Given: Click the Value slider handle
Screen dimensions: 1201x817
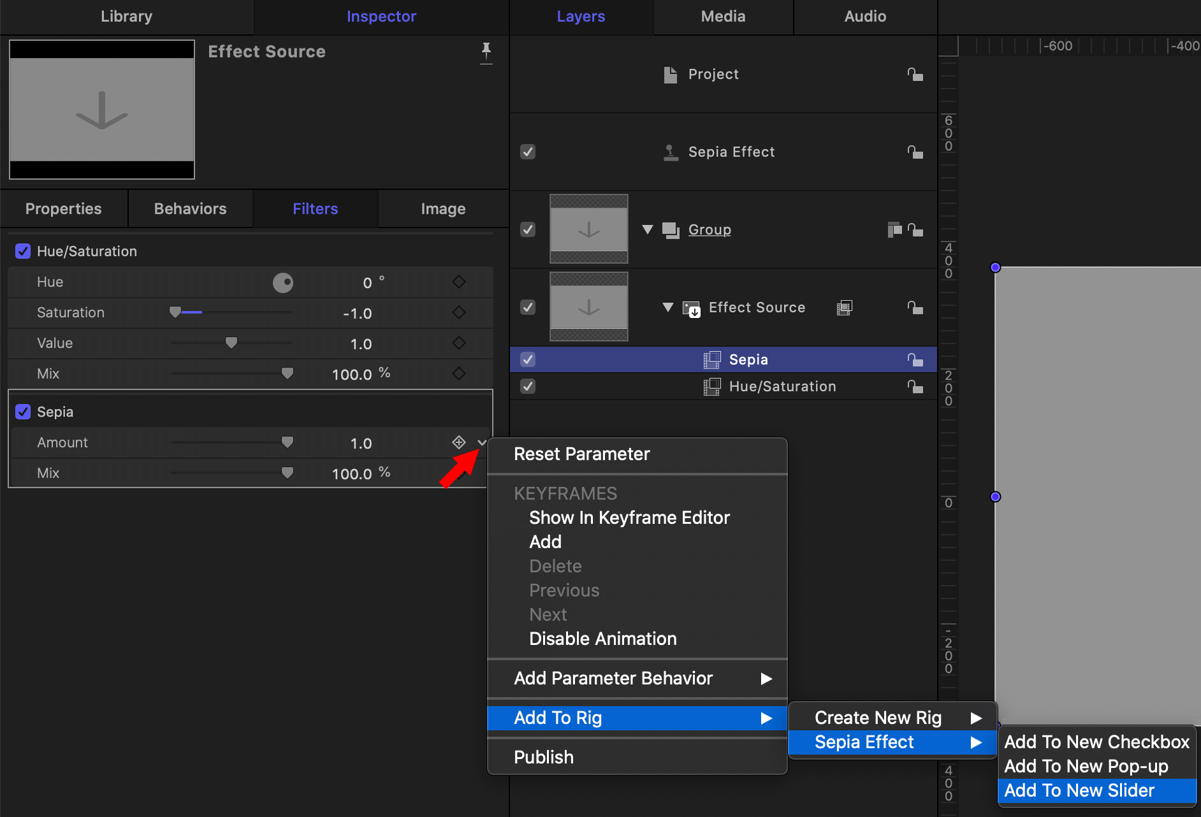Looking at the screenshot, I should [231, 343].
